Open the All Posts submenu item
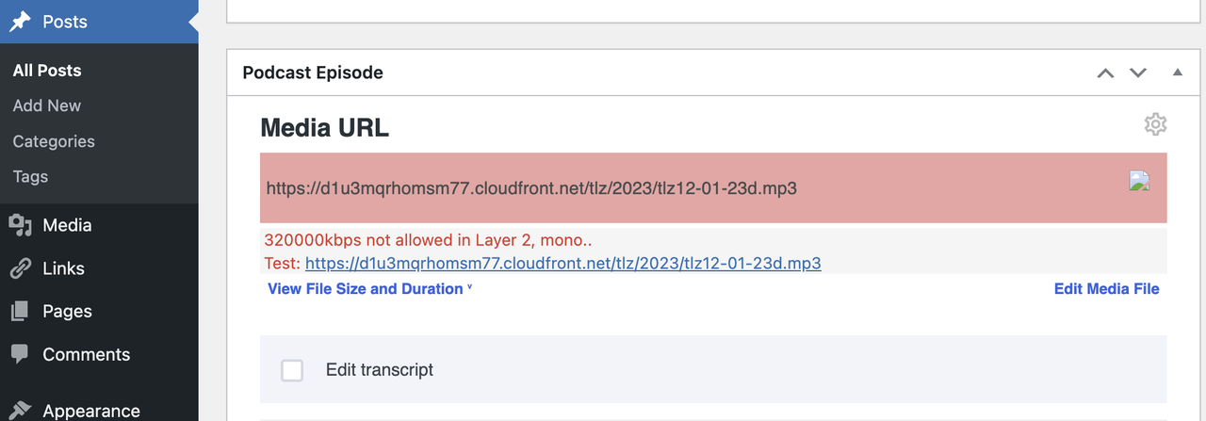 pos(47,71)
